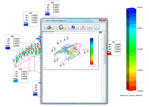
Task: Click the blue swatch in callout 929
Action: [47, 14]
